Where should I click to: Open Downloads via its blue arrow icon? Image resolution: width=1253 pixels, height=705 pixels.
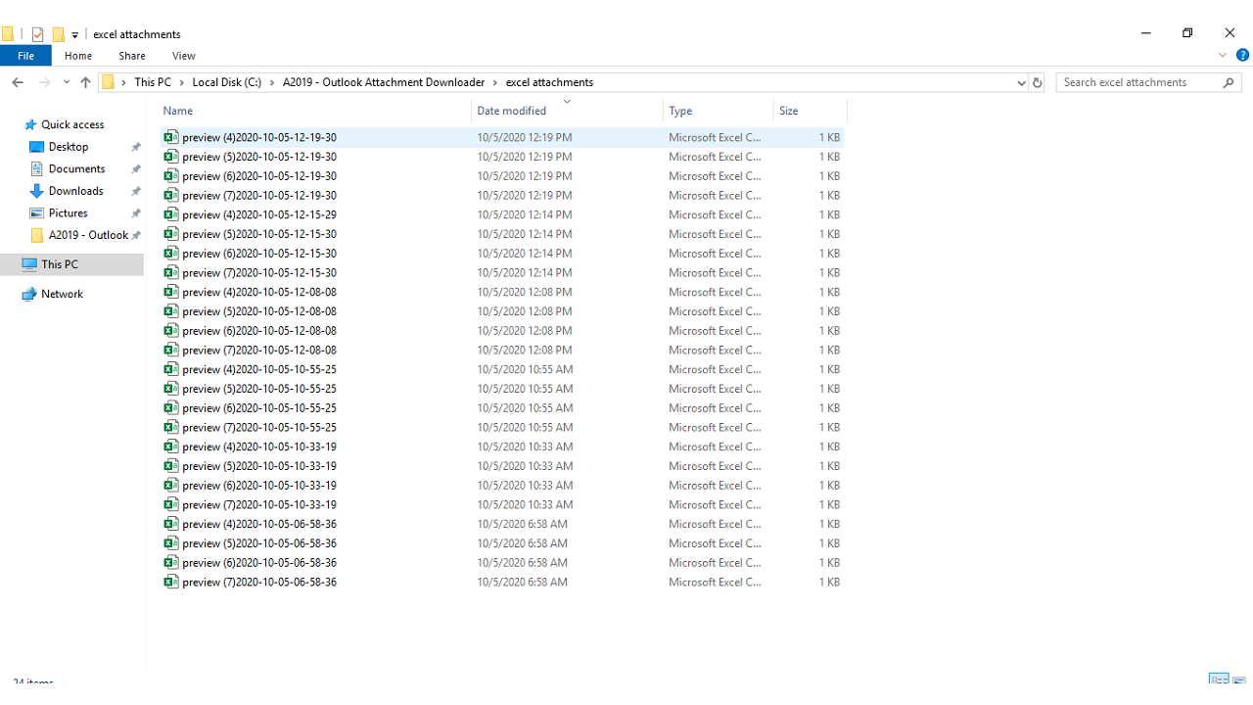coord(37,191)
